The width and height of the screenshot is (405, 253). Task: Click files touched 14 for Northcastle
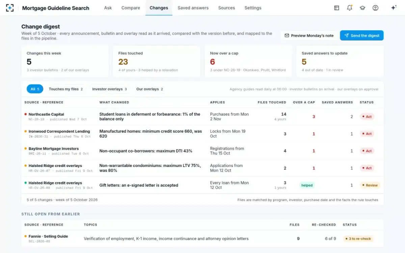[283, 114]
